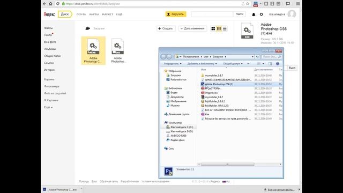Click the Найти search button
Image resolution: width=343 pixels, height=193 pixels.
pos(240,14)
